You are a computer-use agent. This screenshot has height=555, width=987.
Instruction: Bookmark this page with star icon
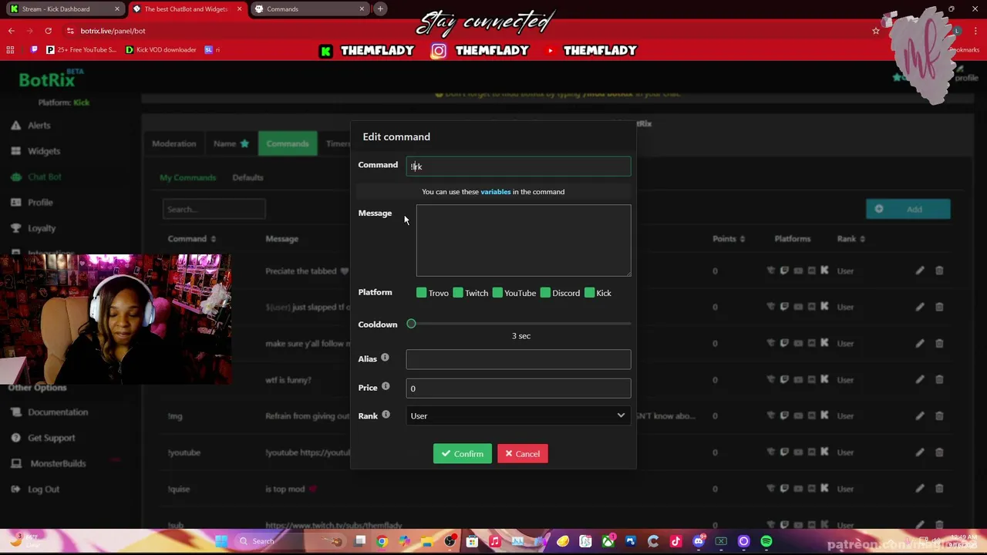pos(876,31)
